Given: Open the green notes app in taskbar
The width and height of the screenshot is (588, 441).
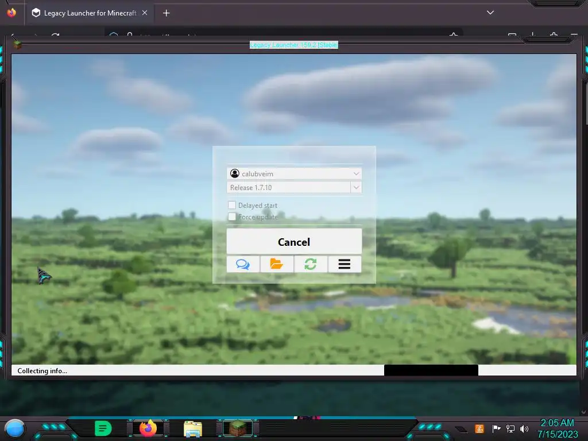Looking at the screenshot, I should point(103,428).
